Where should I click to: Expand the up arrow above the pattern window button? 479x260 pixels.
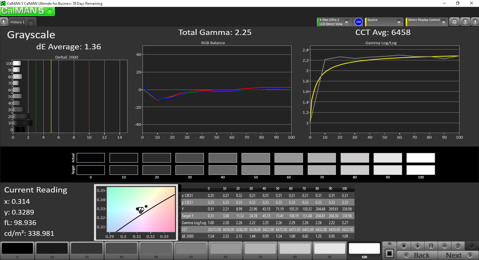[x=389, y=244]
